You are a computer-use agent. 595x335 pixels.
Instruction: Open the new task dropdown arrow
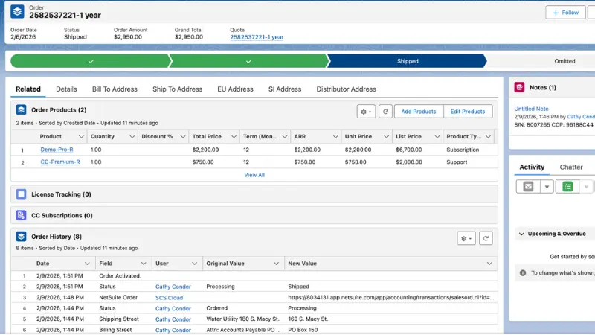point(586,187)
